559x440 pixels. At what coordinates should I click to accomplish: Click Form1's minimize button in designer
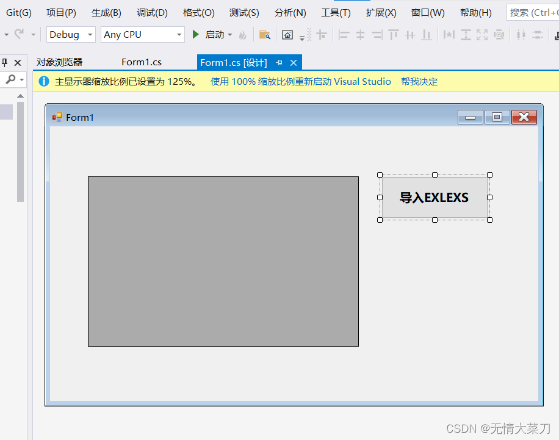click(471, 117)
